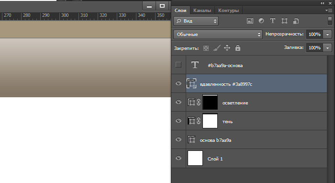Lock image pixels brush icon
This screenshot has height=183, width=335.
(217, 48)
